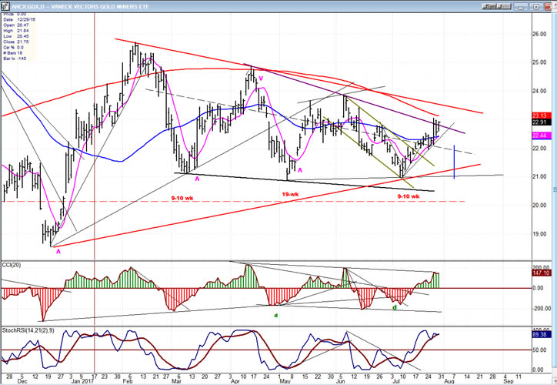The height and width of the screenshot is (385, 557).
Task: Click the magenta caret marker at December low
Action: (x=58, y=250)
